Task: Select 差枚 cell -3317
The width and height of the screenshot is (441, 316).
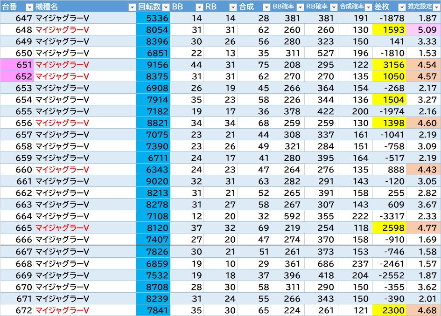Action: click(x=389, y=216)
